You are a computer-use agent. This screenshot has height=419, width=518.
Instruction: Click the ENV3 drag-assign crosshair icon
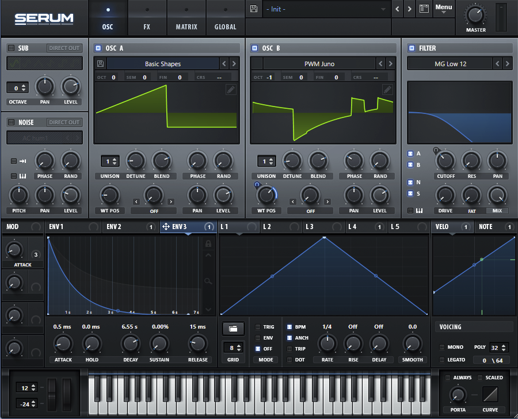click(x=166, y=227)
